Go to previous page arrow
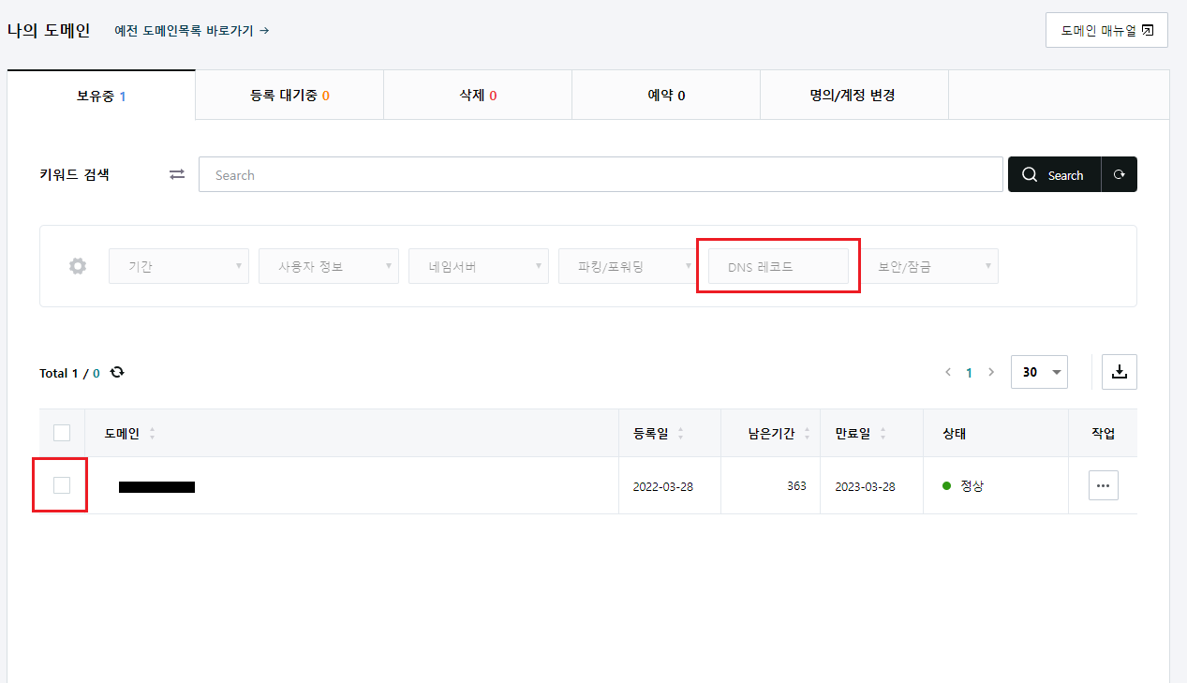Image resolution: width=1187 pixels, height=683 pixels. (948, 372)
